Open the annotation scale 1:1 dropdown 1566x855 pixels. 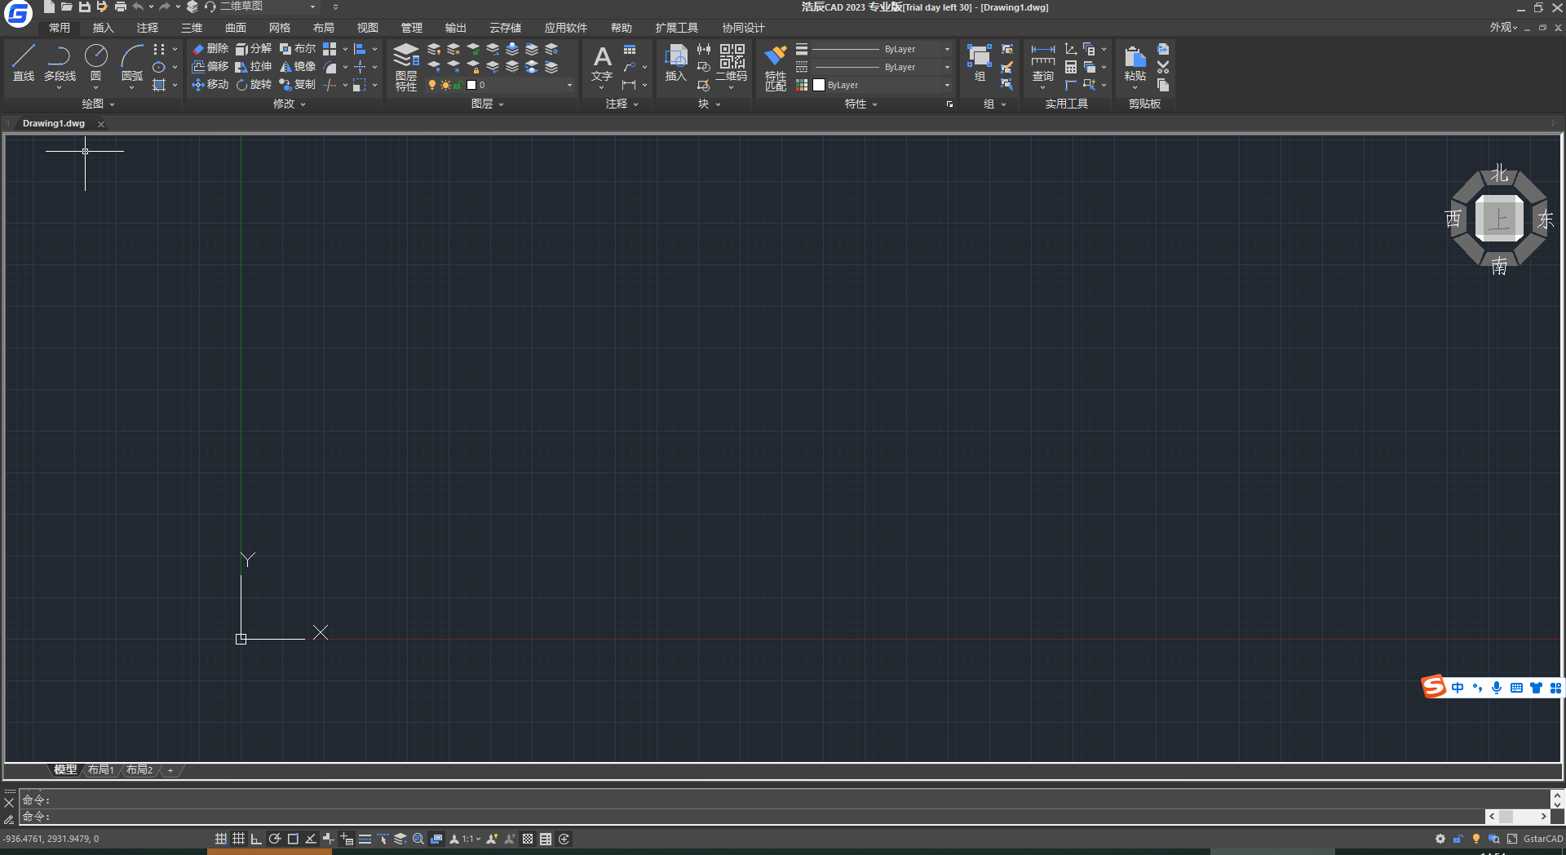click(471, 839)
